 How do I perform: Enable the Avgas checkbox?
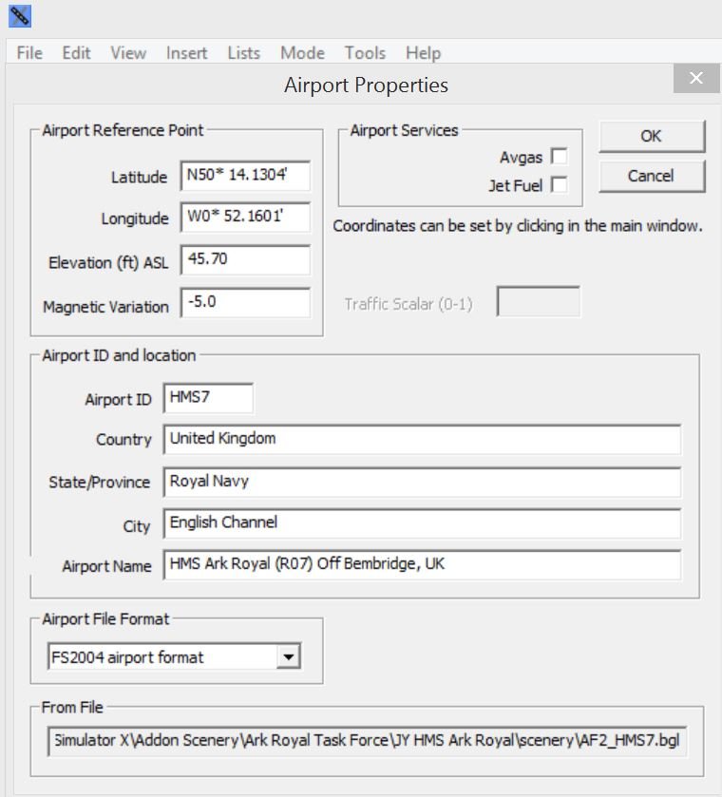tap(559, 157)
